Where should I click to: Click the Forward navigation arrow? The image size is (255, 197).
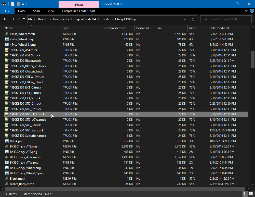[12, 19]
